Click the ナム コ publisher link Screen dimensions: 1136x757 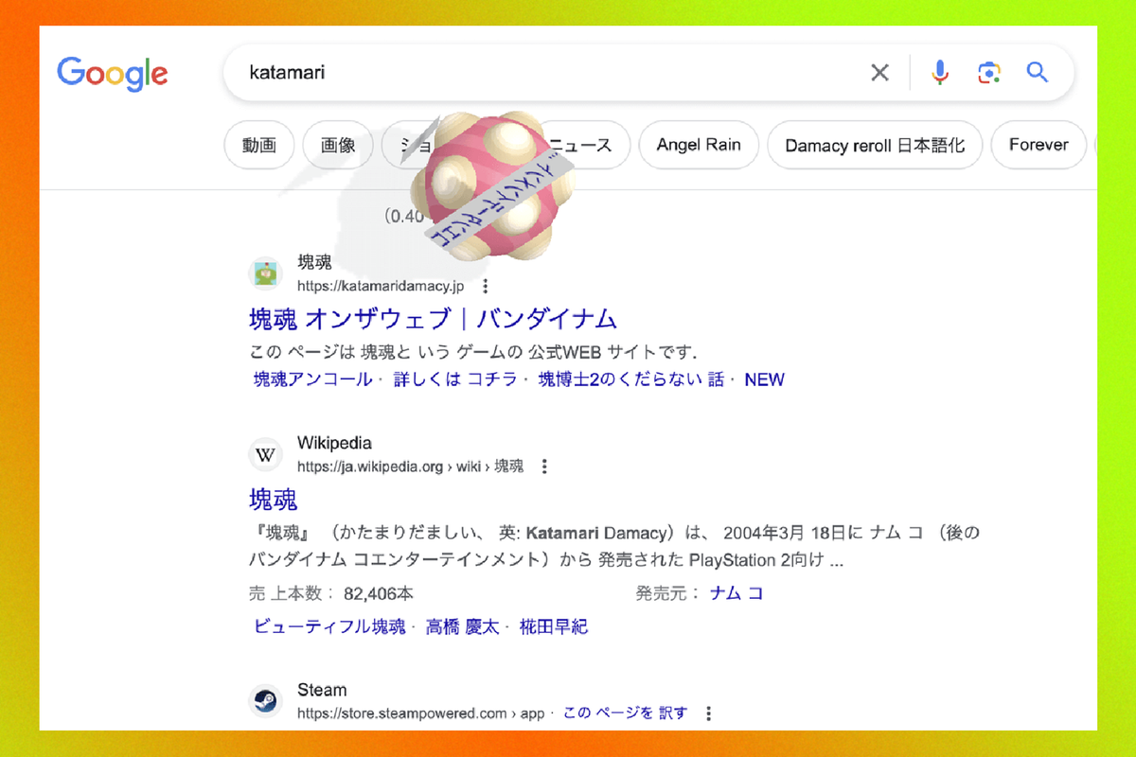pyautogui.click(x=737, y=593)
